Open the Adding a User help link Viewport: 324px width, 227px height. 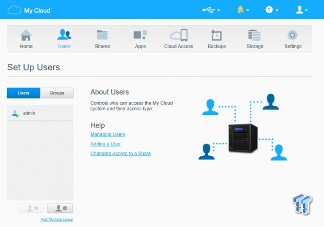point(106,144)
